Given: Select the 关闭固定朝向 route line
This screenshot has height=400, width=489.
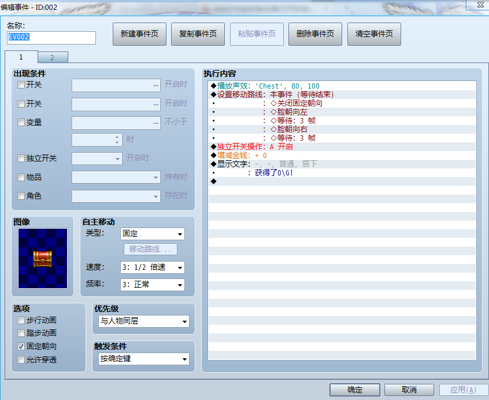Looking at the screenshot, I should click(342, 104).
